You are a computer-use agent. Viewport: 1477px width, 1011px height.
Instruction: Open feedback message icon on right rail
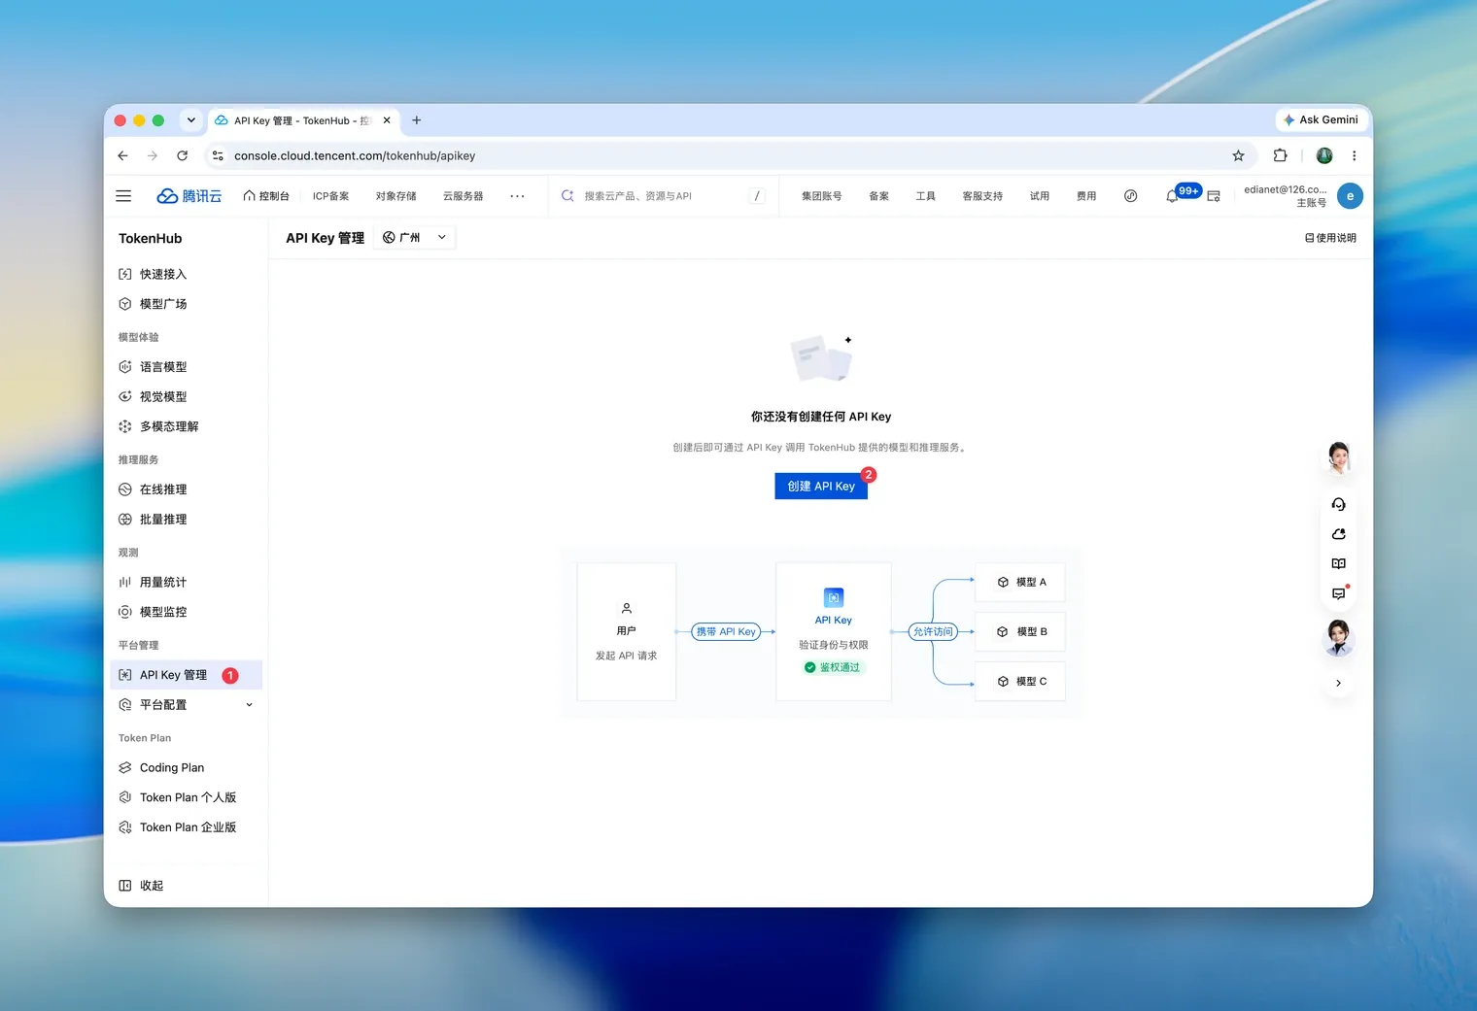tap(1339, 593)
